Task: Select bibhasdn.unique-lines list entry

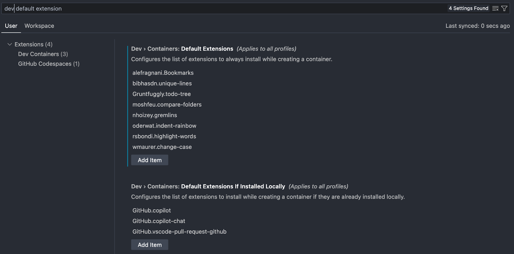Action: coord(162,83)
